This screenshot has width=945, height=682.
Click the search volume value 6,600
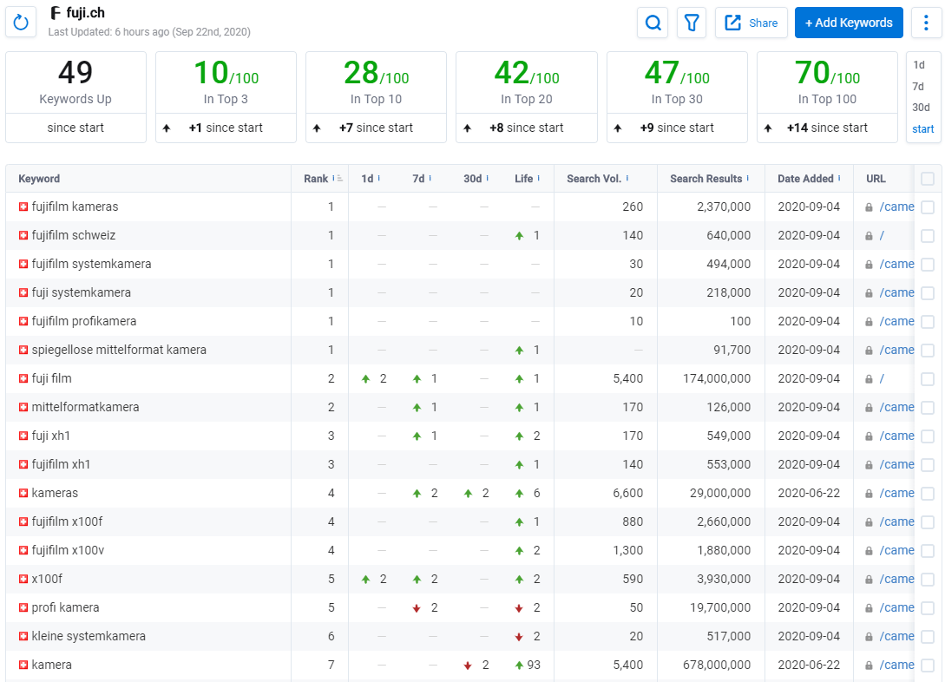(628, 494)
